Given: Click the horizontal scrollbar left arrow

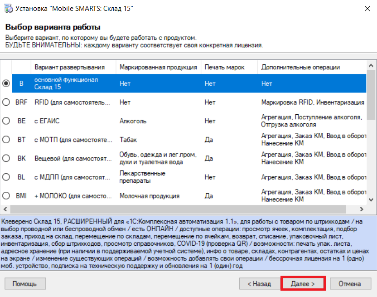Looking at the screenshot, I should coord(5,209).
